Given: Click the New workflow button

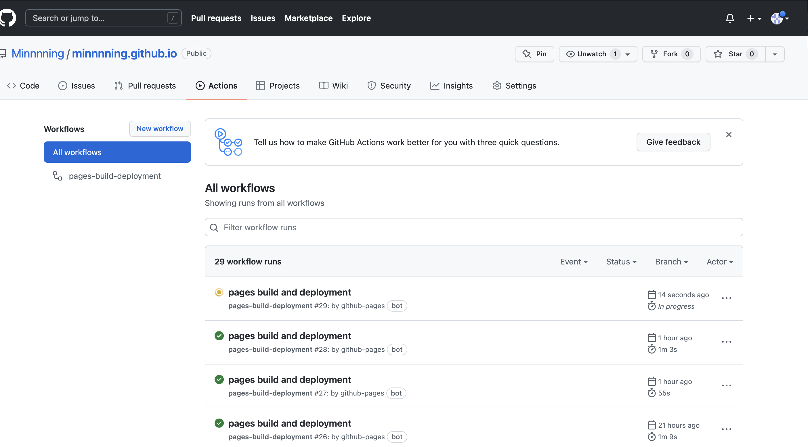Looking at the screenshot, I should [160, 128].
